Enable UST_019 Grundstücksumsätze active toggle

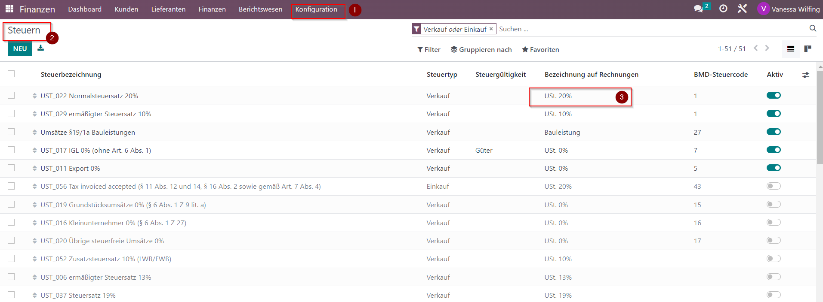tap(774, 204)
